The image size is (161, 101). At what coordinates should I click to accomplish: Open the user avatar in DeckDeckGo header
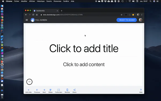tap(140, 20)
